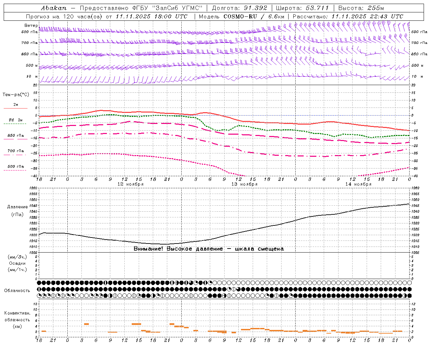Click the left '500 м' wind level label
Image resolution: width=429 pixels, height=343 pixels.
click(x=32, y=65)
